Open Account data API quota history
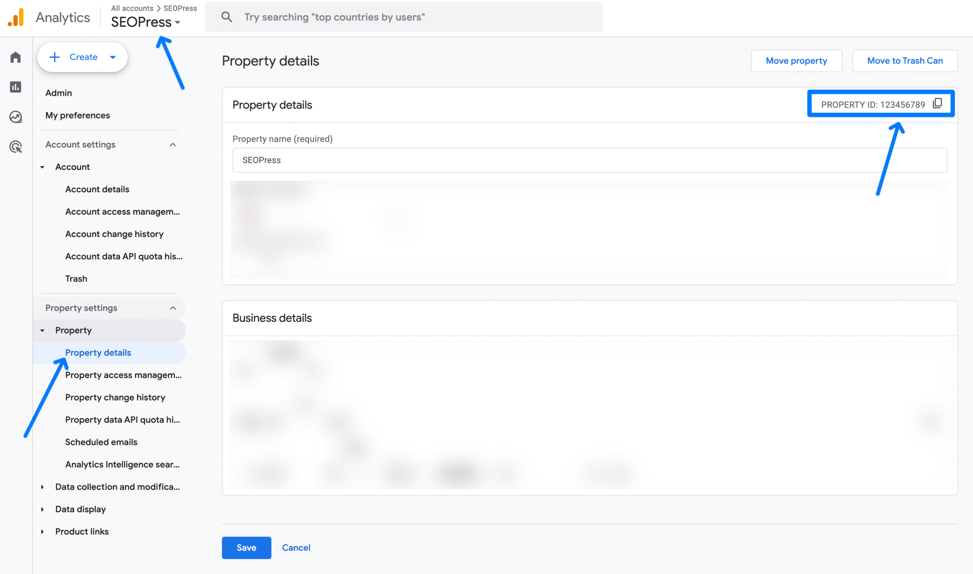The height and width of the screenshot is (574, 973). (124, 256)
